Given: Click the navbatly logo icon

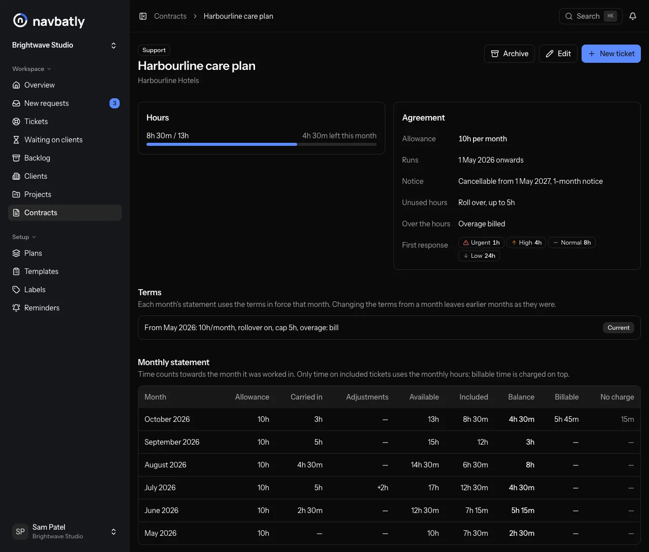Looking at the screenshot, I should (20, 20).
